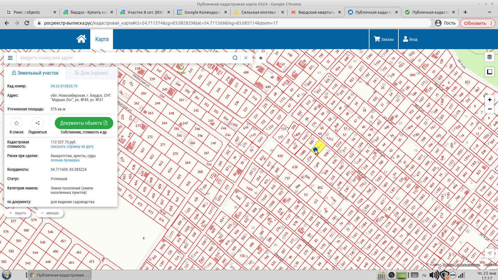Open the green window icon in tray
Viewport: 498px width, 280px height.
402,275
